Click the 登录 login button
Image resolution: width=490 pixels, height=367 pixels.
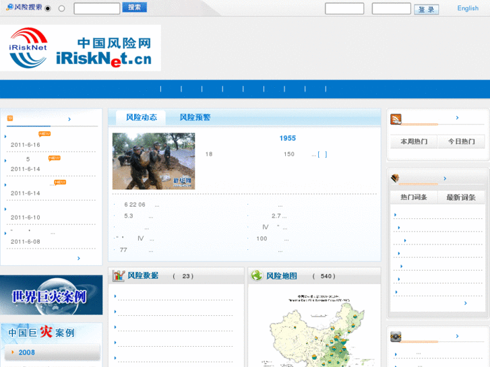[426, 9]
